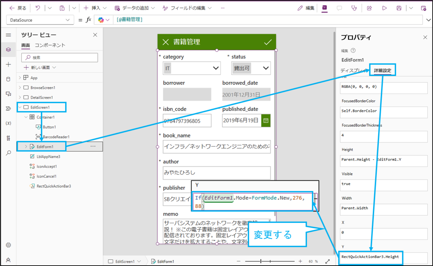433x266 pixels.
Task: Open the comments speech bubble icon
Action: click(x=339, y=8)
